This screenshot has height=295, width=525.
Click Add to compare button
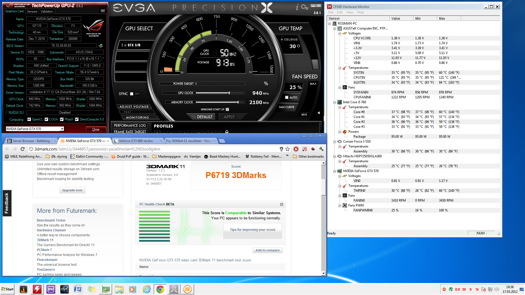[x=267, y=250]
